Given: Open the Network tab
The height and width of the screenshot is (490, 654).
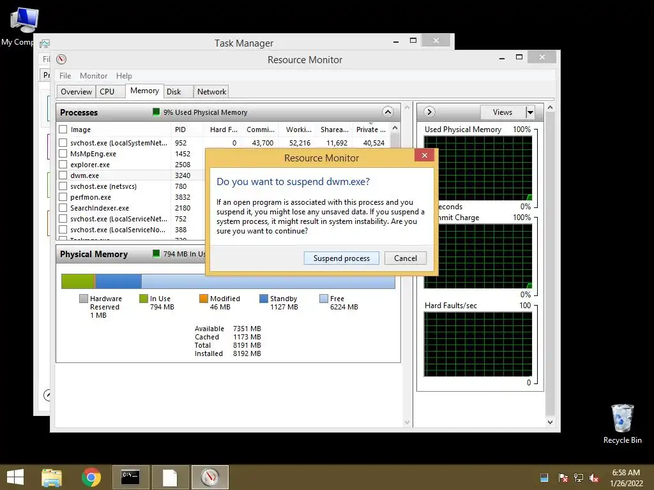Looking at the screenshot, I should click(x=211, y=92).
